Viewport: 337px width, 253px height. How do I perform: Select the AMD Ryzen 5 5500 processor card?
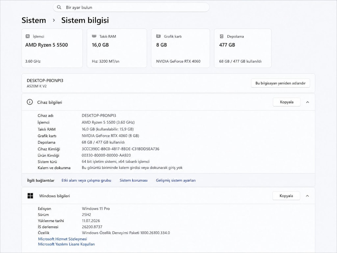[x=52, y=48]
